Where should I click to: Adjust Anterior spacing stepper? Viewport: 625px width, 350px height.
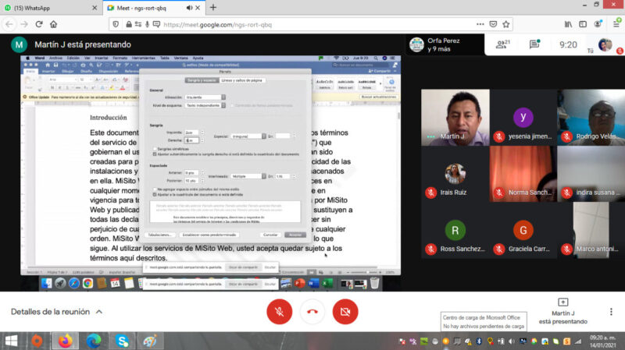tap(202, 173)
